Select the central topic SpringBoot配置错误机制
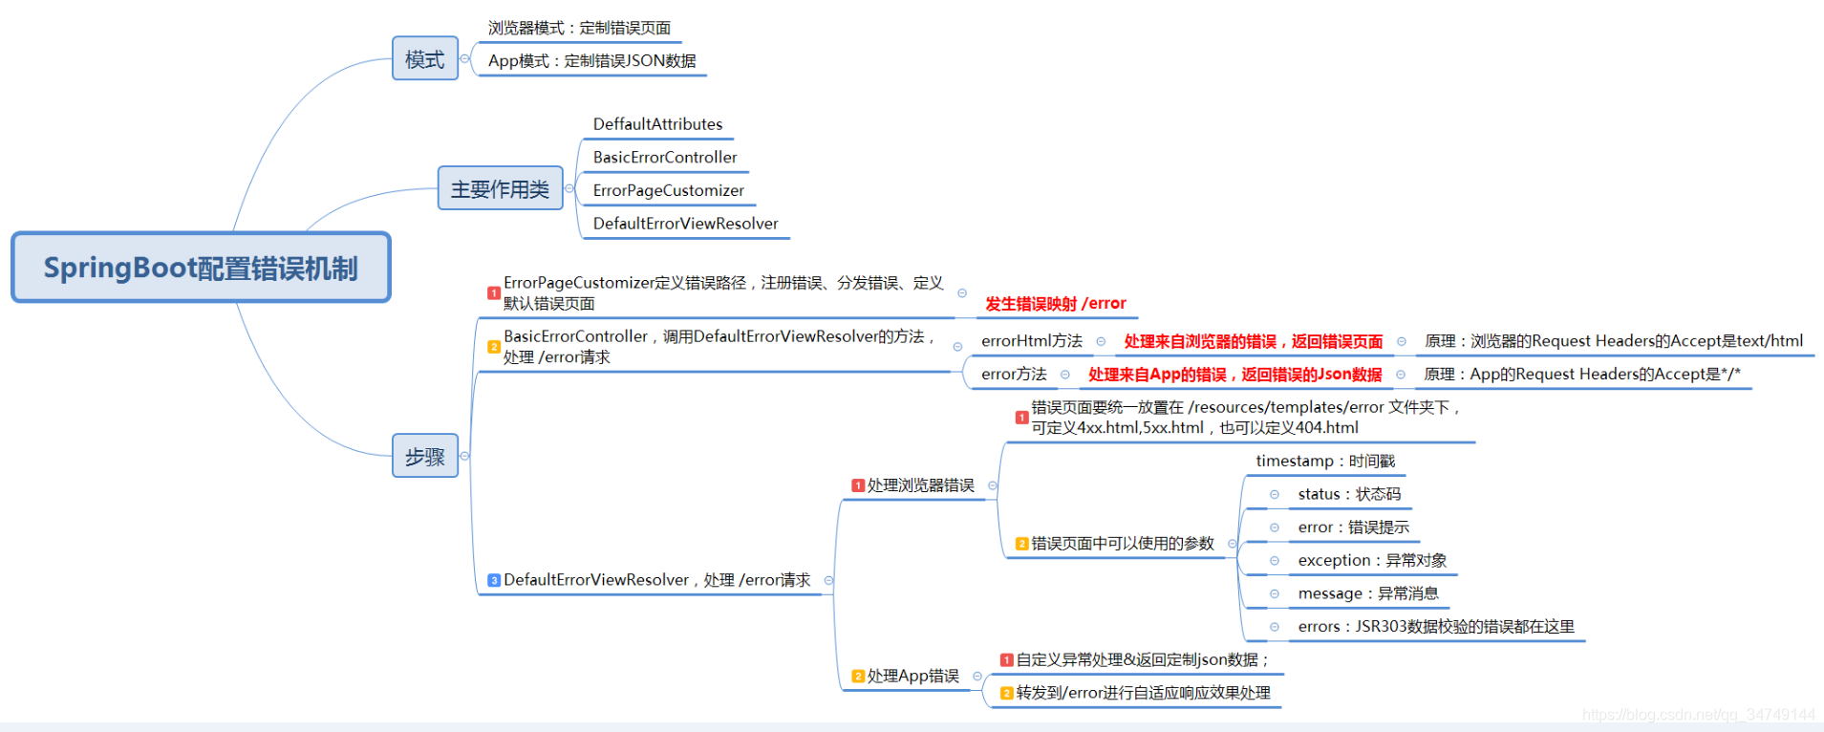 pyautogui.click(x=201, y=268)
